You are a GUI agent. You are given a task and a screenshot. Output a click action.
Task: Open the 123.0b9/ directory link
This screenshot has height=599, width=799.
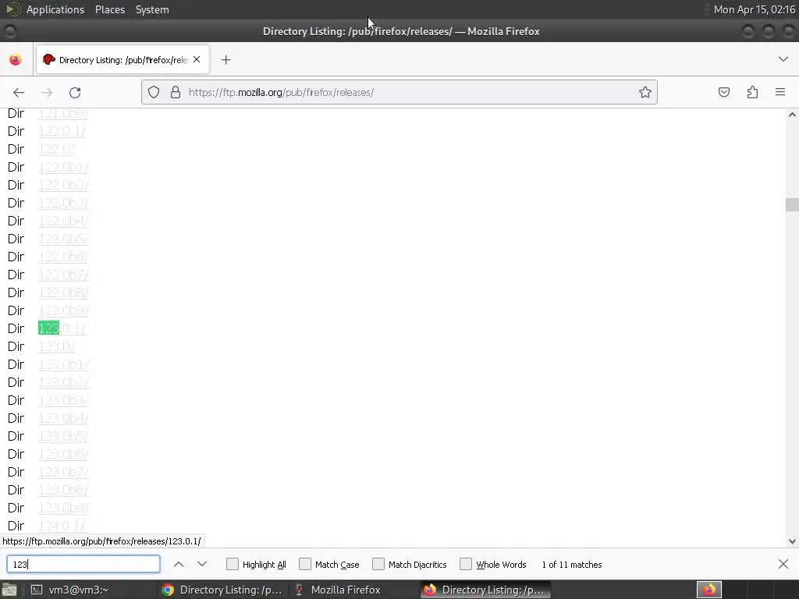64,508
